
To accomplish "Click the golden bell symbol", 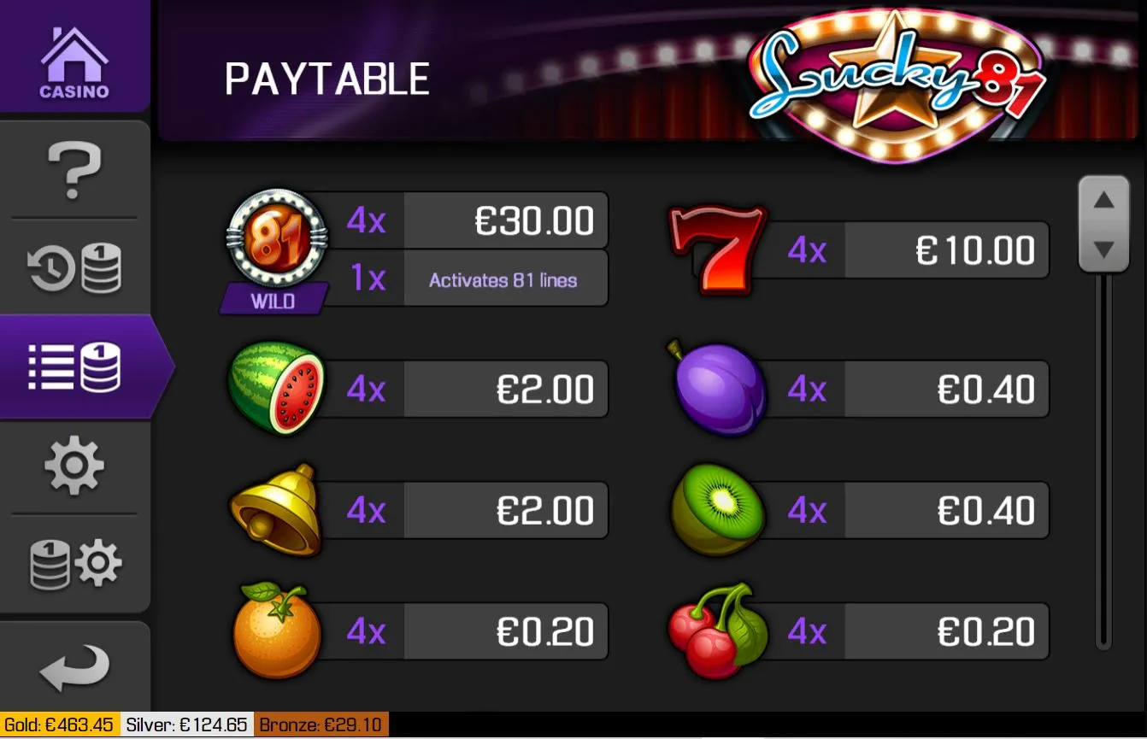I will click(276, 510).
